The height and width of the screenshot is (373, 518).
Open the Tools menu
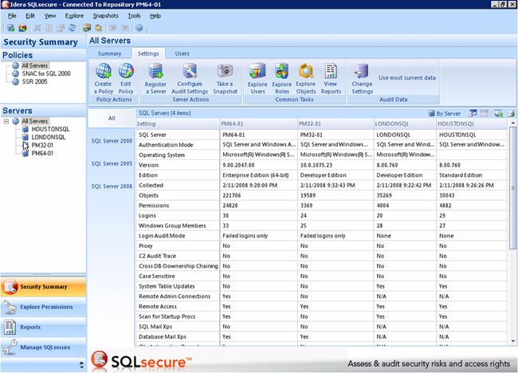135,16
